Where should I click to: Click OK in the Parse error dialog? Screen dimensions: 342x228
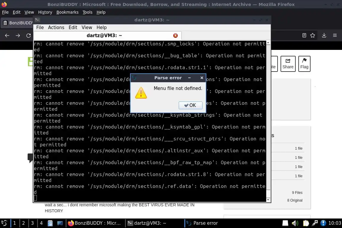point(190,105)
